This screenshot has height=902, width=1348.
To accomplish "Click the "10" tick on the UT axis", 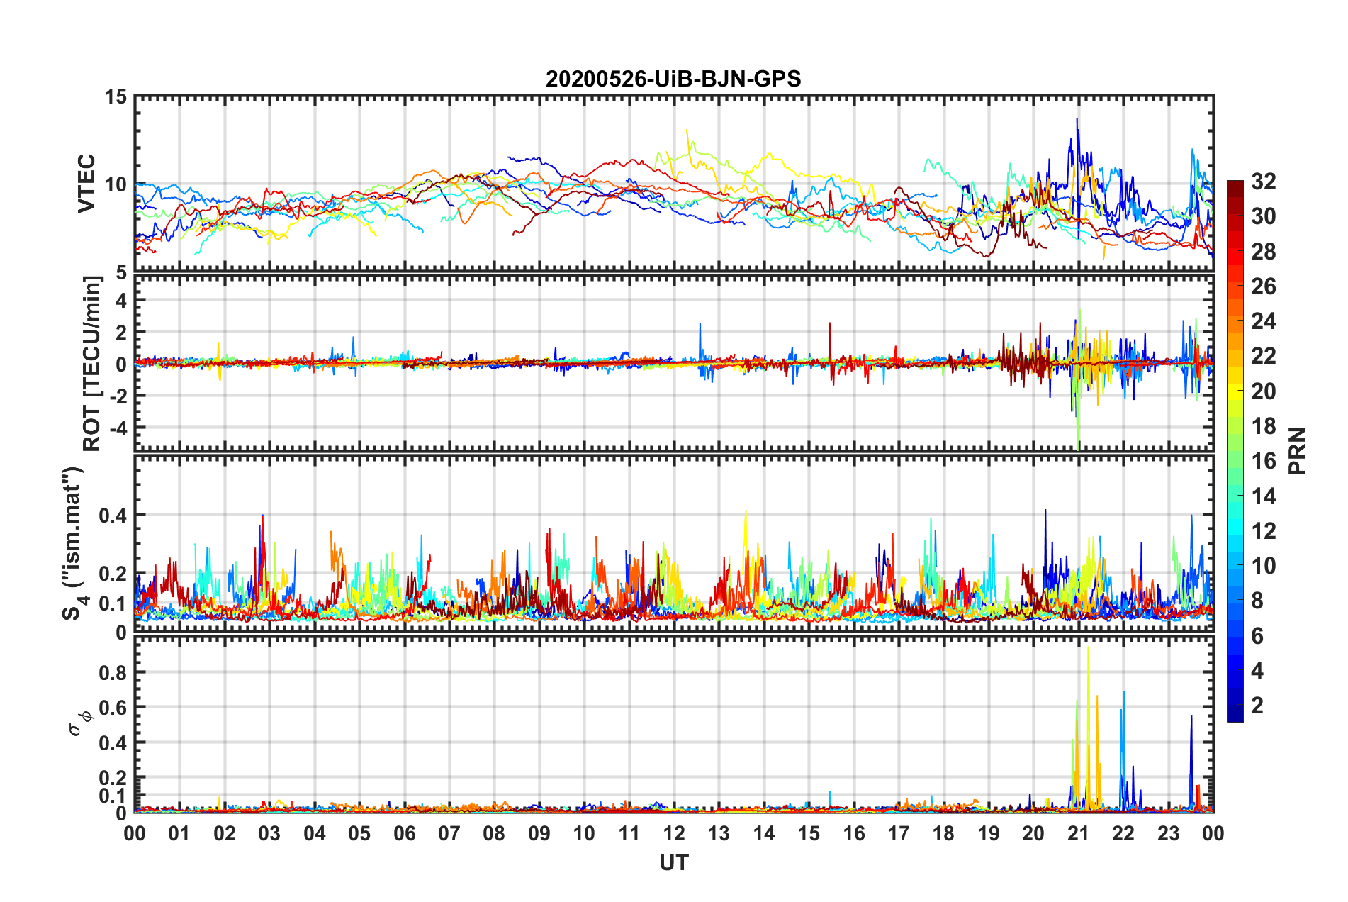I will [x=584, y=833].
